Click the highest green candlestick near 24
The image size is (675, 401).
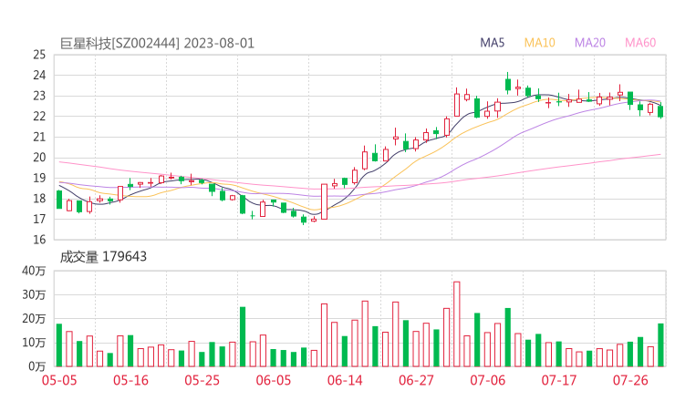click(508, 83)
